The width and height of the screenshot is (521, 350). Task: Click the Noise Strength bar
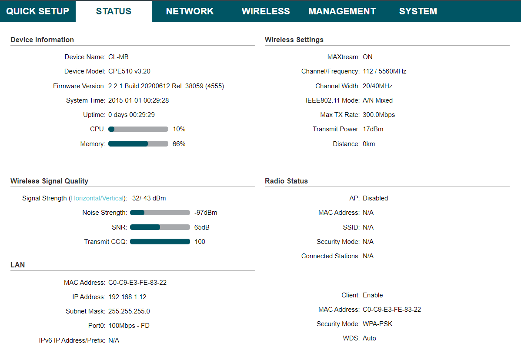tap(160, 213)
